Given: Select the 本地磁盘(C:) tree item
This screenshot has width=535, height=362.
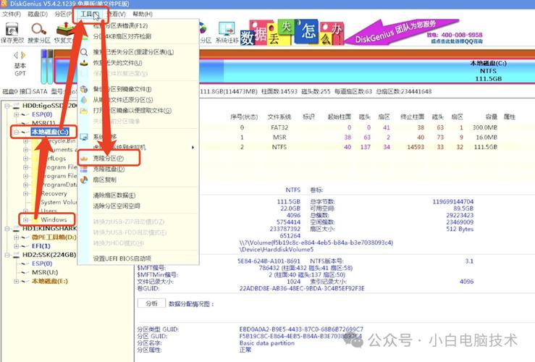Looking at the screenshot, I should pos(50,132).
